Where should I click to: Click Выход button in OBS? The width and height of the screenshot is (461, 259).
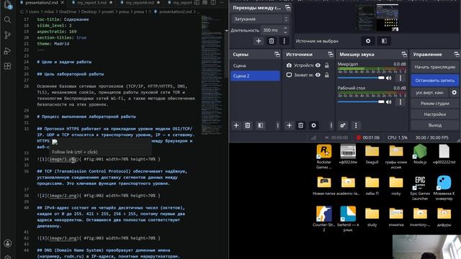point(435,125)
